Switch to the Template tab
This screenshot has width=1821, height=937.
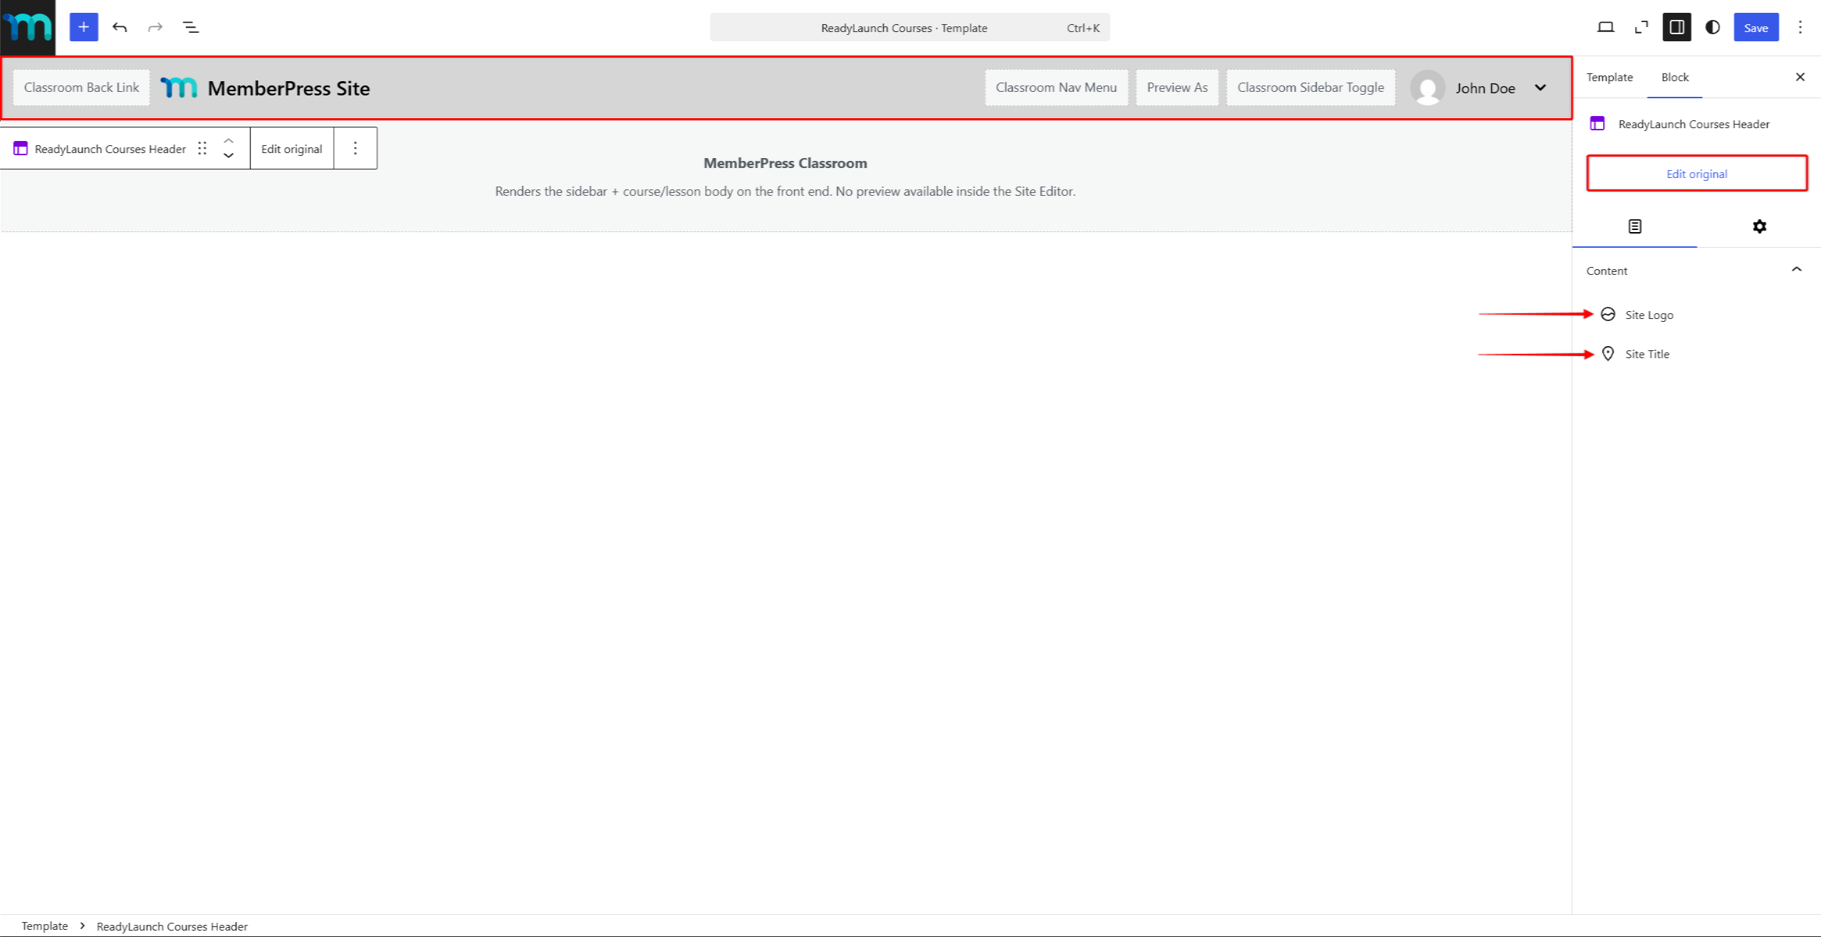tap(1609, 77)
